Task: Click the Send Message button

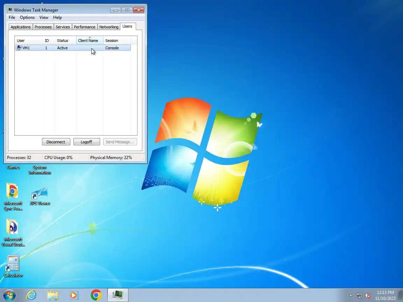Action: click(120, 142)
